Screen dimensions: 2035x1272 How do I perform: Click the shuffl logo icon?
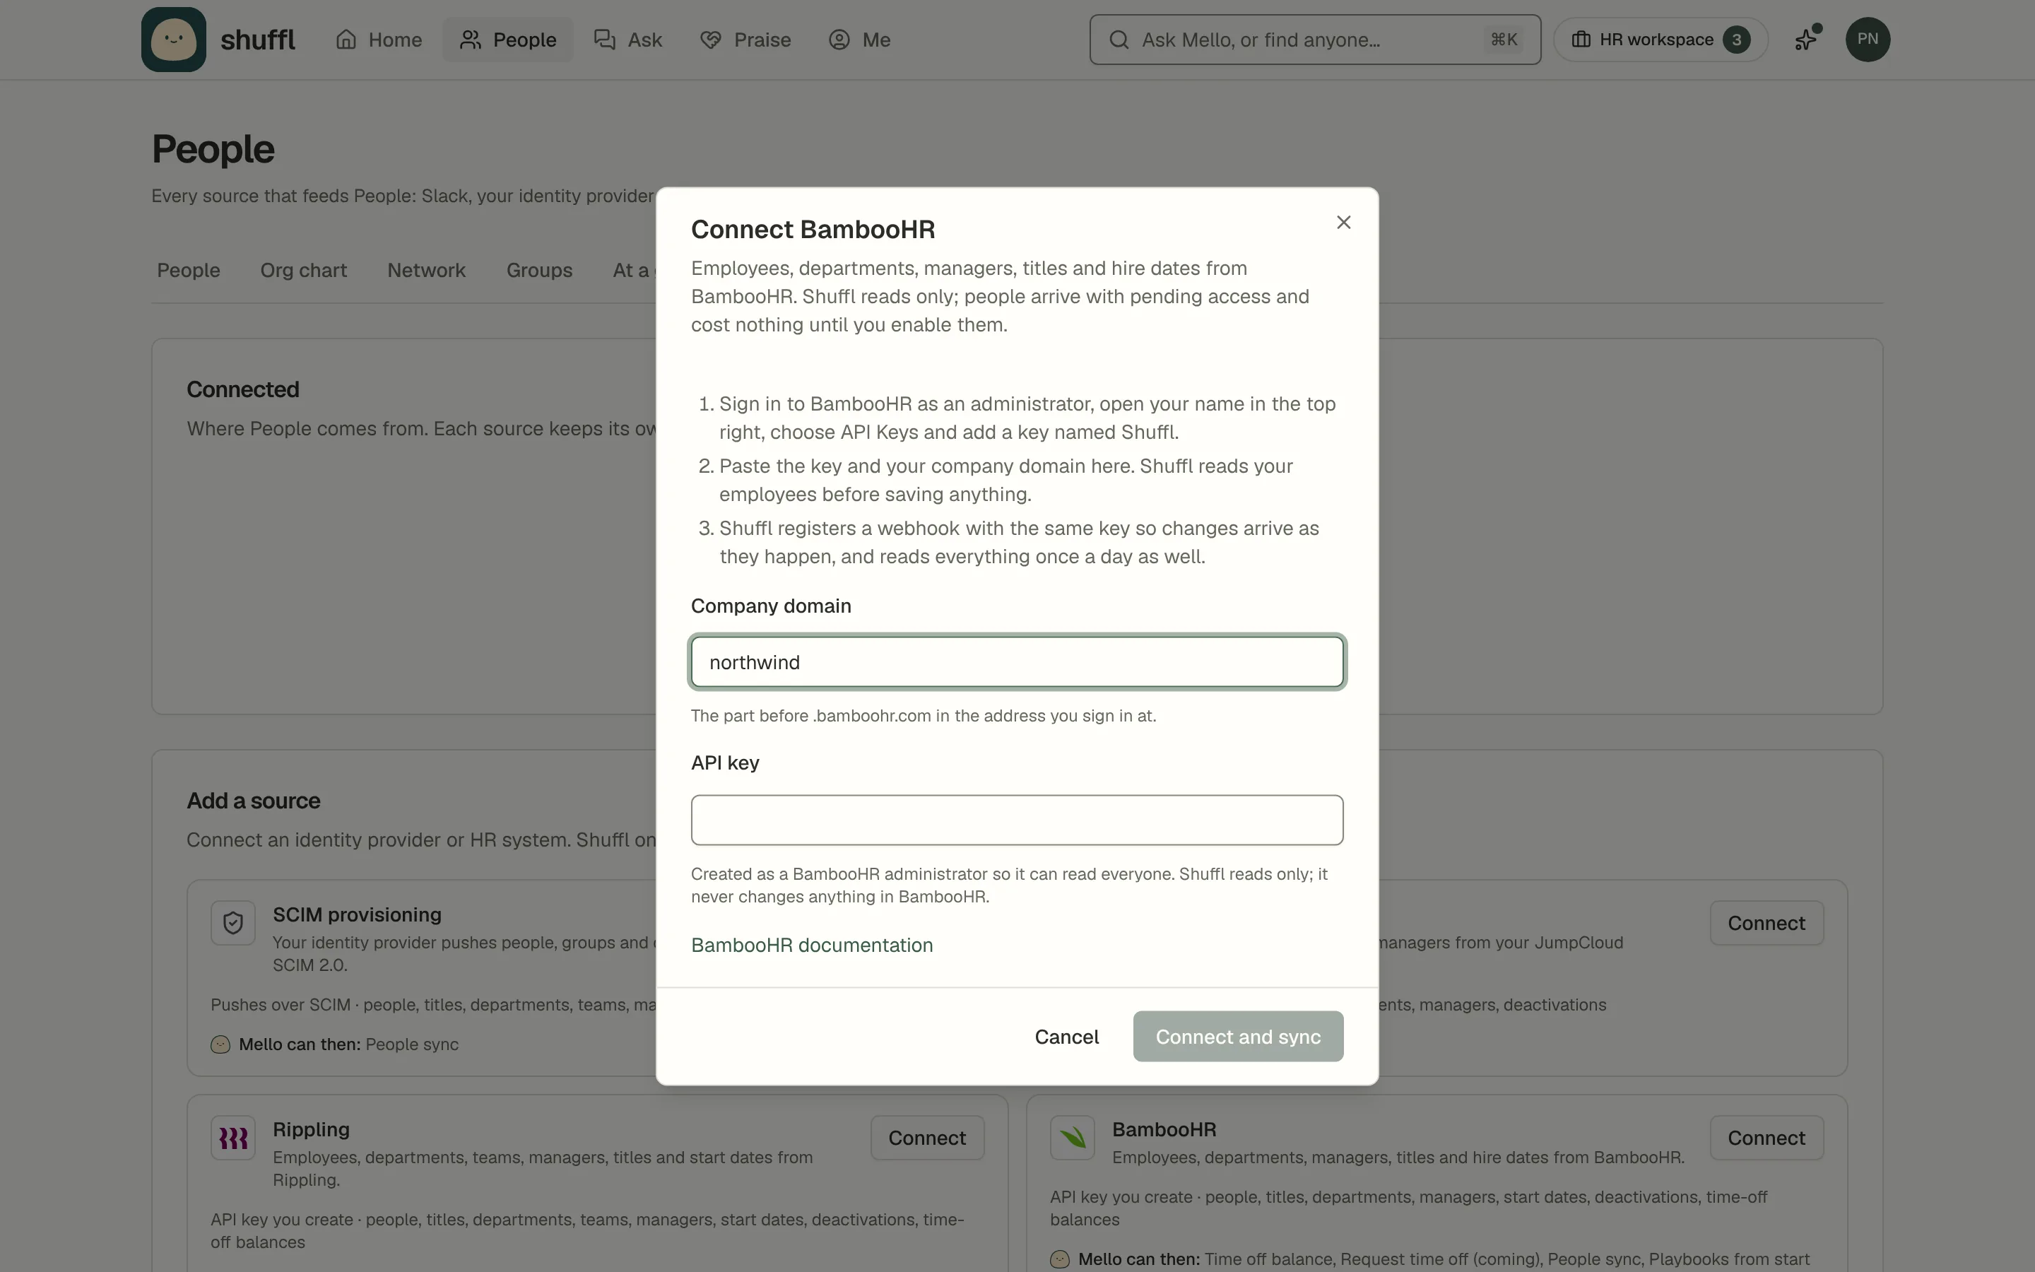pyautogui.click(x=173, y=40)
